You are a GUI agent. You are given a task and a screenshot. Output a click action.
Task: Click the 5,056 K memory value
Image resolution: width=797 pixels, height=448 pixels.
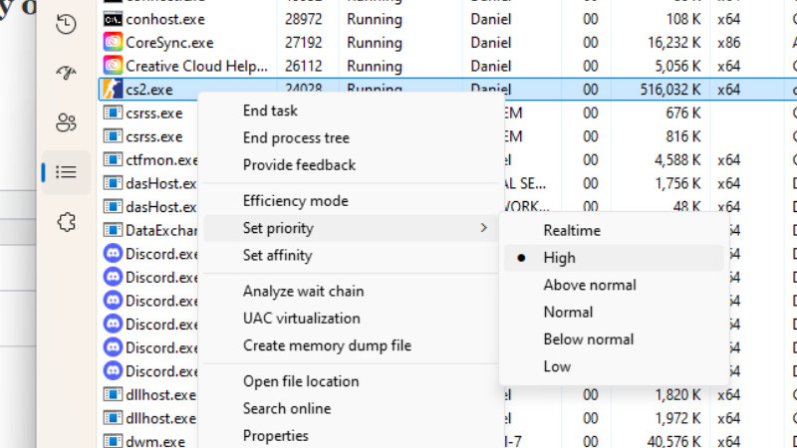click(x=678, y=66)
